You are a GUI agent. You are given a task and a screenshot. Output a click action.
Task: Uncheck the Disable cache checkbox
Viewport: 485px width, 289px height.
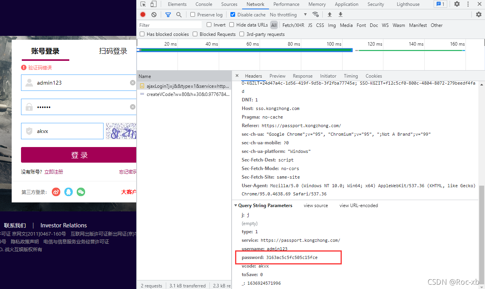[233, 14]
